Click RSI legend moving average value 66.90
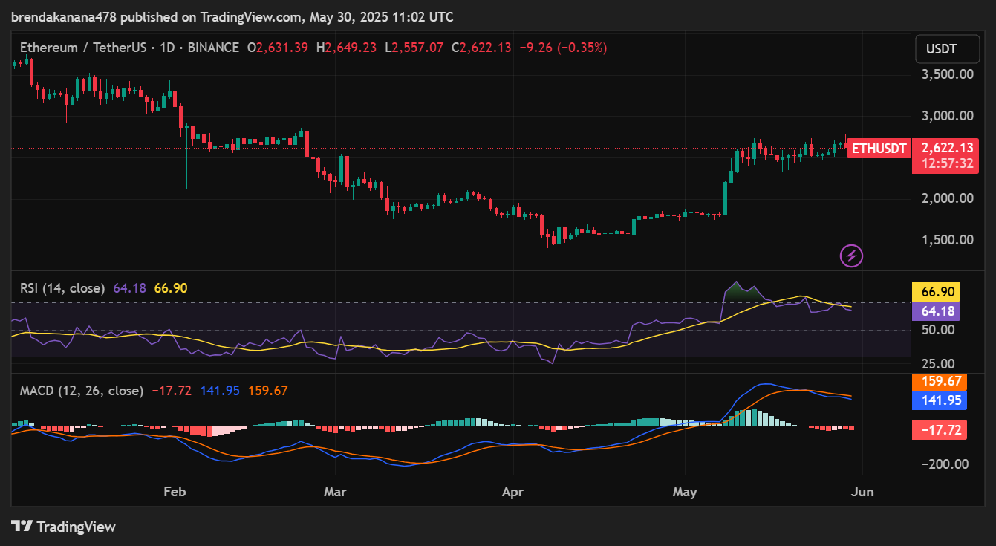The width and height of the screenshot is (996, 546). click(x=171, y=287)
